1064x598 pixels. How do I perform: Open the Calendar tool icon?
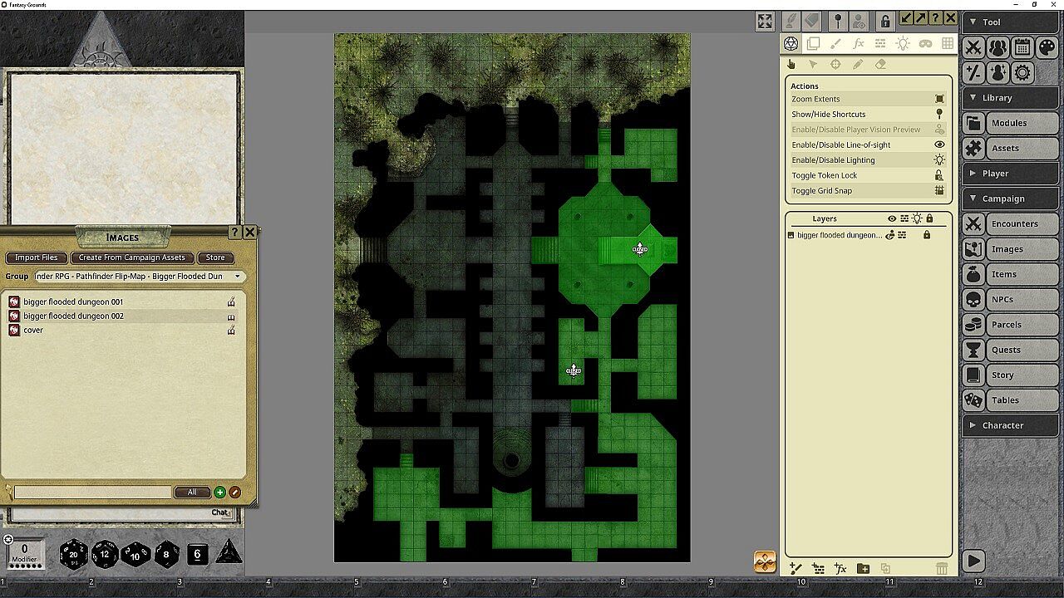pos(1022,47)
